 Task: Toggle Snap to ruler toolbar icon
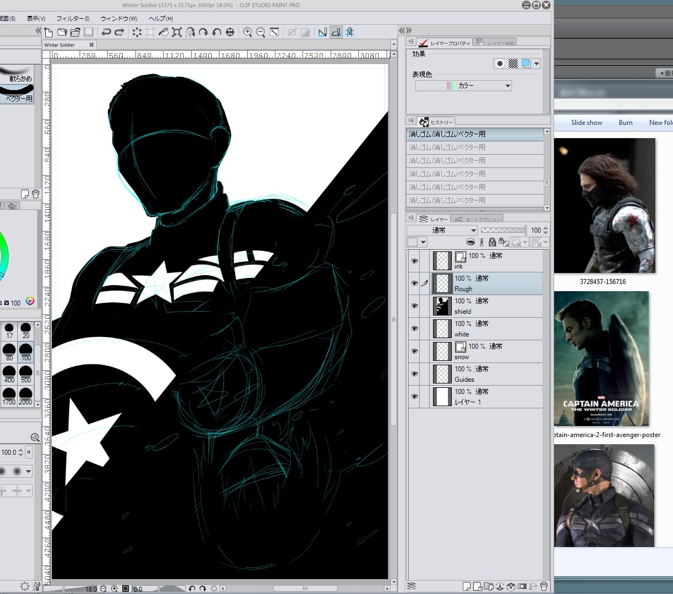point(322,33)
